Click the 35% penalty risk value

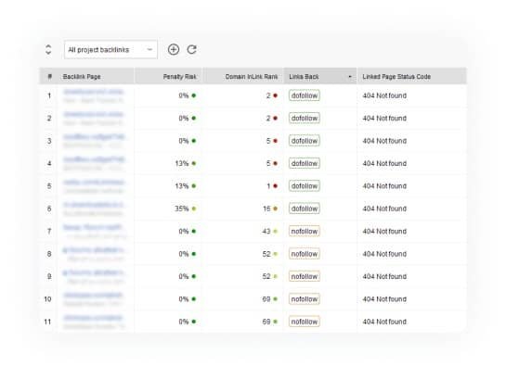click(182, 208)
